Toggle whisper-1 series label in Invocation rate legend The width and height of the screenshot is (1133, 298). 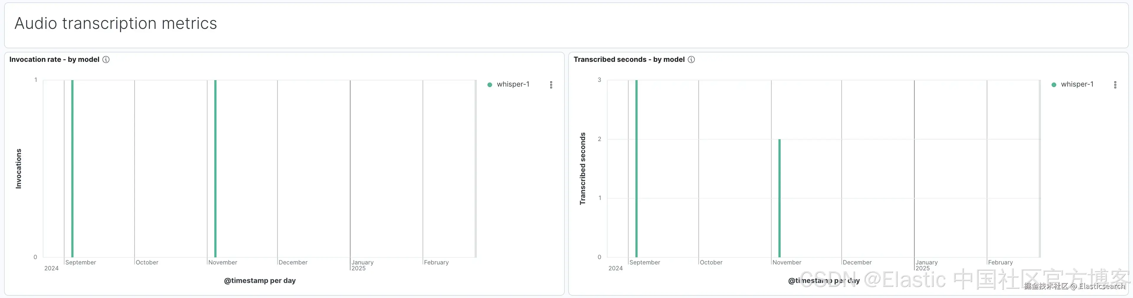coord(513,84)
